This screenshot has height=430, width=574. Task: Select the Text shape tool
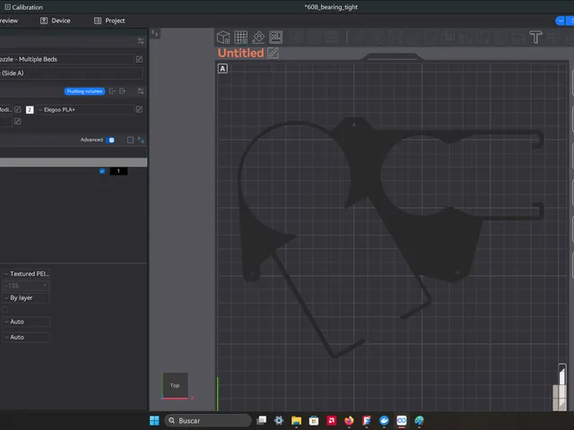535,38
